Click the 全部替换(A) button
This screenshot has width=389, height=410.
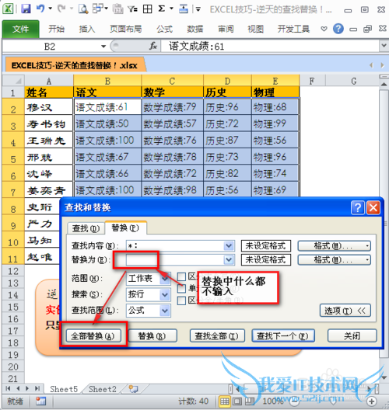(94, 335)
